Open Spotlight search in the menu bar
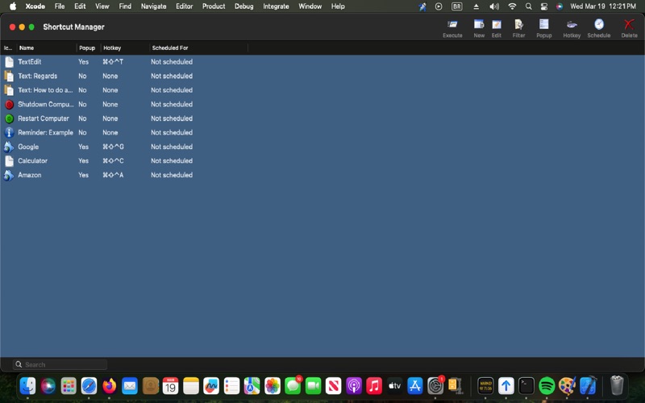645x403 pixels. point(529,6)
